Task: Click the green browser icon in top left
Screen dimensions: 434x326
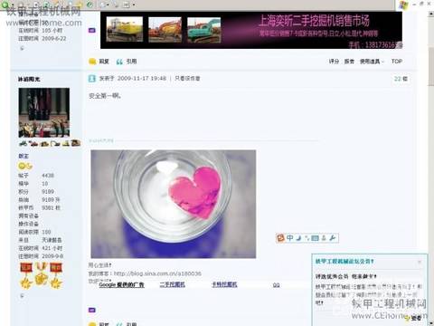Action: (5, 5)
